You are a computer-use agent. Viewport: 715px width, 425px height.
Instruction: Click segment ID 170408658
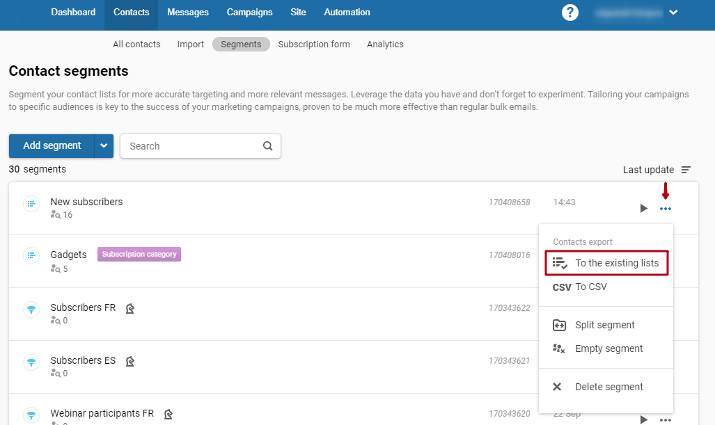(x=510, y=202)
